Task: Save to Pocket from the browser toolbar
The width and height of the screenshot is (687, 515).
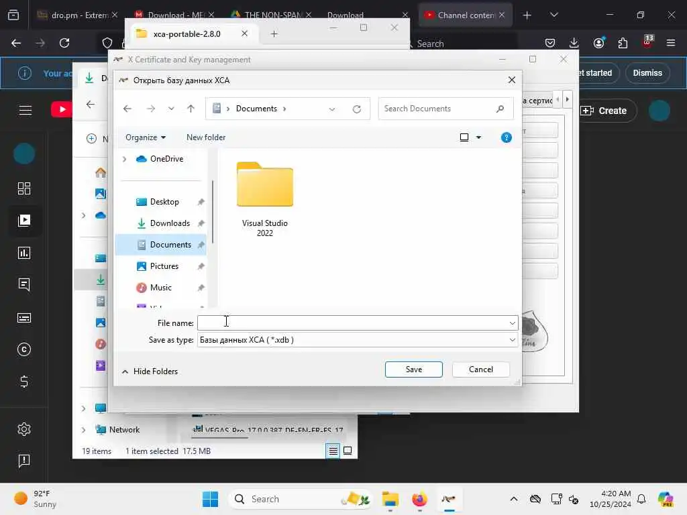Action: [x=550, y=43]
